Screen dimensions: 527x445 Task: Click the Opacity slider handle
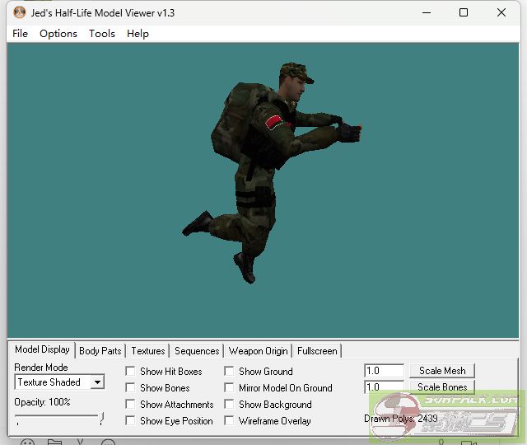point(101,419)
